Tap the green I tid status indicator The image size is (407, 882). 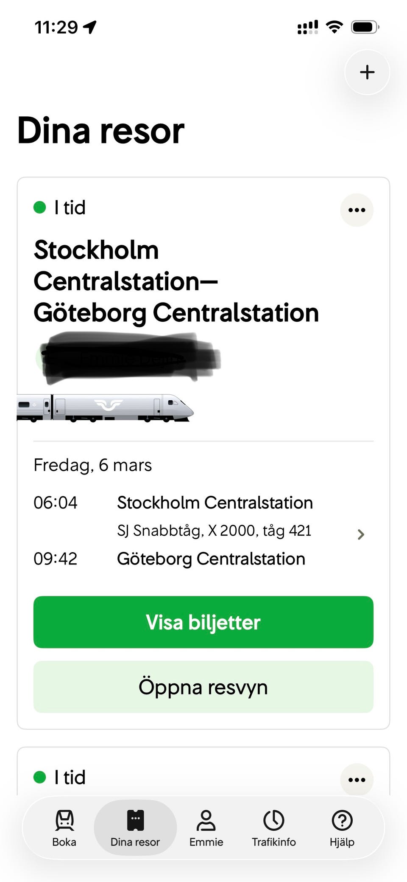tap(60, 208)
